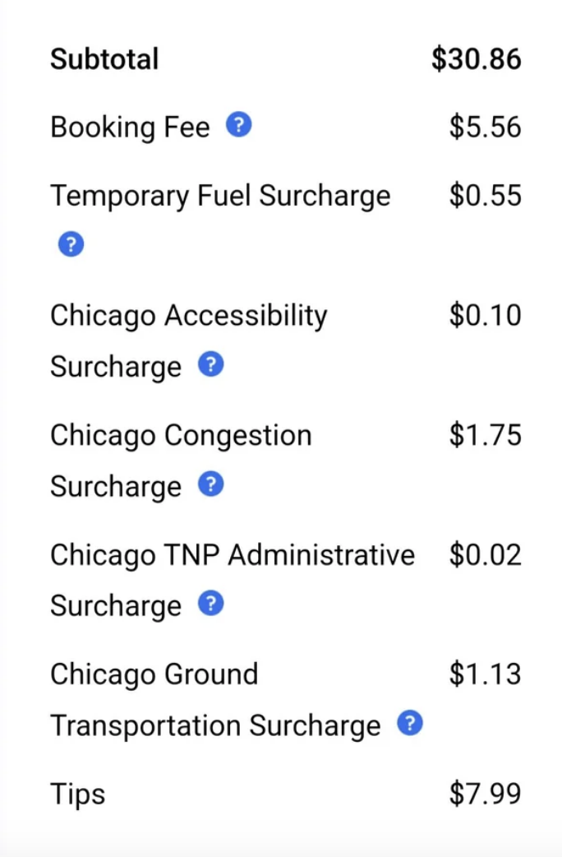The width and height of the screenshot is (562, 857).
Task: Tap Chicago Congestion Surcharge question mark
Action: pos(211,484)
